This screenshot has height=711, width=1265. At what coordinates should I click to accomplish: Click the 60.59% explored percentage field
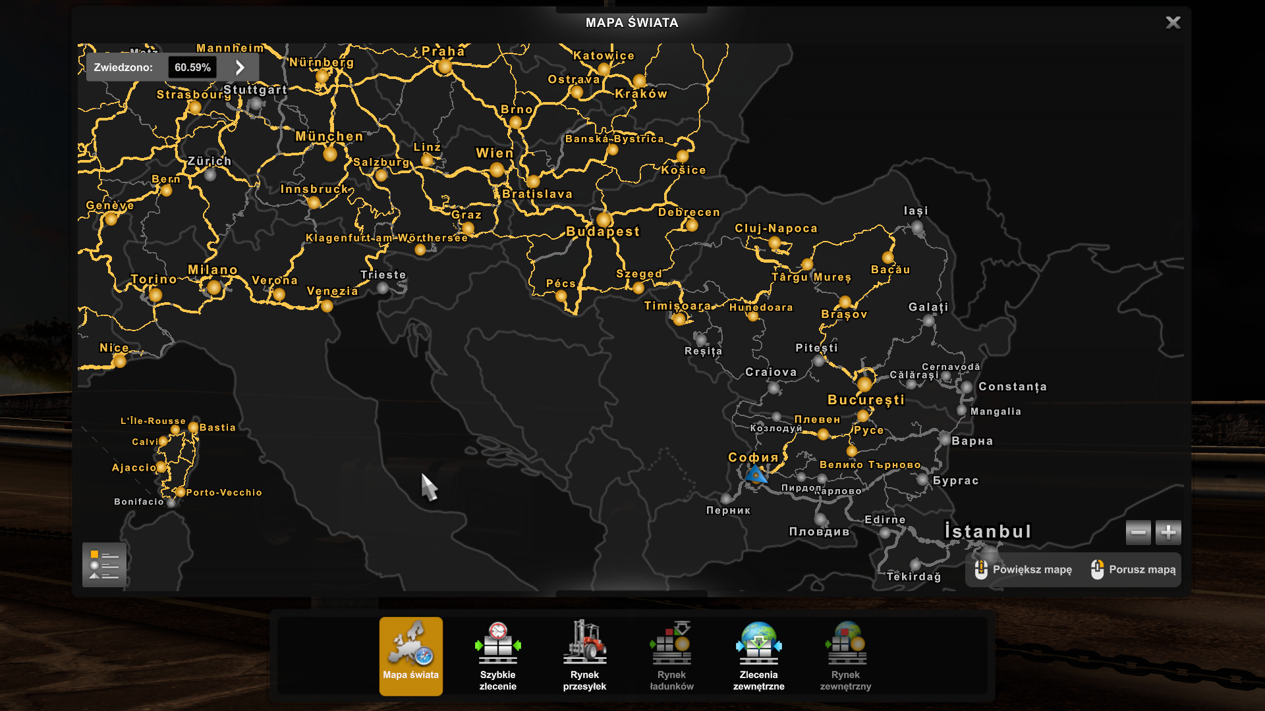point(192,67)
